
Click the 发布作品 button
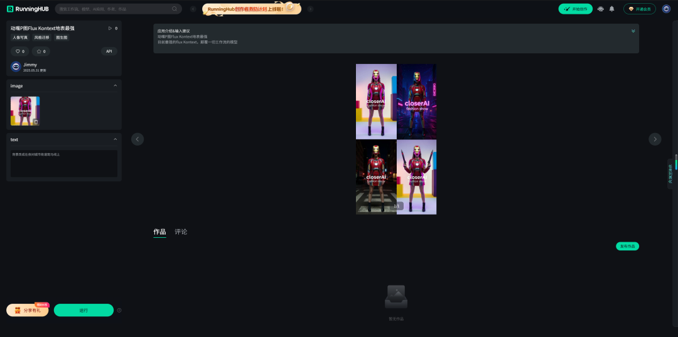[627, 246]
